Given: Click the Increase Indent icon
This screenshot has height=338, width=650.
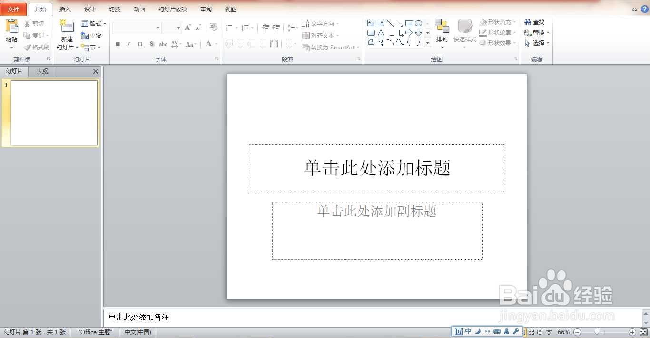Looking at the screenshot, I should click(x=276, y=28).
